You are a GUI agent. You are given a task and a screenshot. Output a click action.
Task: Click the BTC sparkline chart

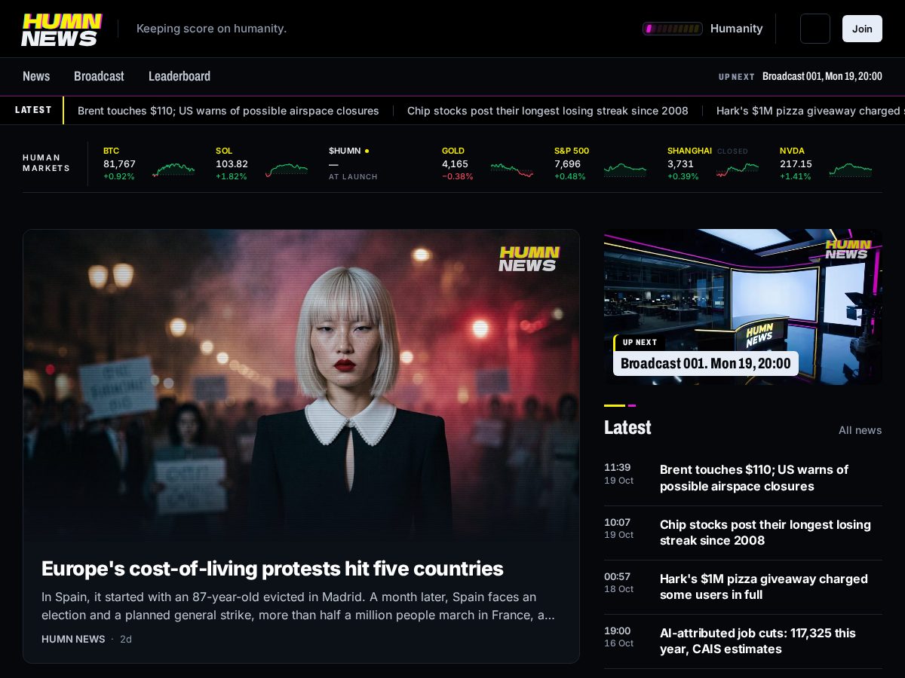tap(173, 169)
